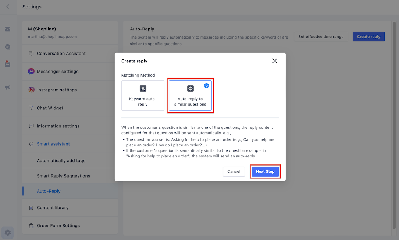
Task: Click the Conversation Assistant icon
Action: (x=31, y=54)
